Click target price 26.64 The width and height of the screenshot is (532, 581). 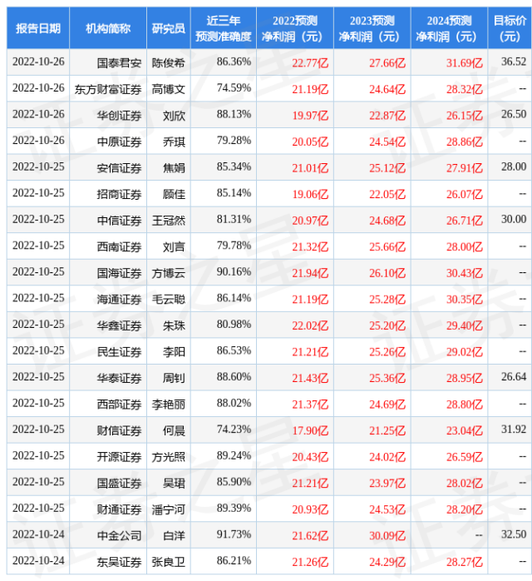click(x=514, y=377)
